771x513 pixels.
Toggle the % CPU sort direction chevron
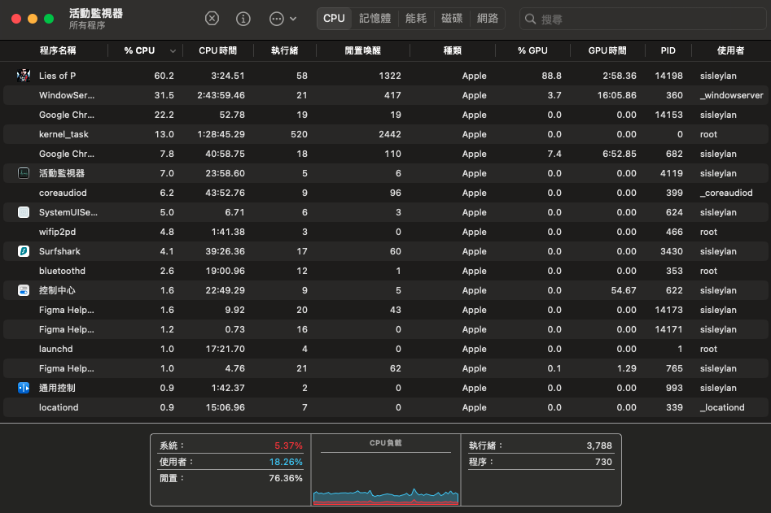[173, 51]
